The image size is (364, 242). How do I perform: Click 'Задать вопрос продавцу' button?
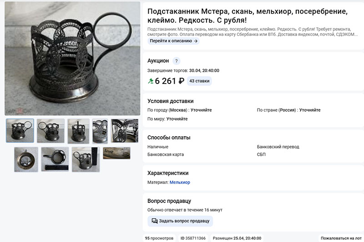coord(180,221)
